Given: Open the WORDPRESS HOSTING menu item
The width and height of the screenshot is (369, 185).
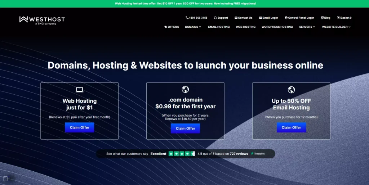Looking at the screenshot, I should point(277,27).
